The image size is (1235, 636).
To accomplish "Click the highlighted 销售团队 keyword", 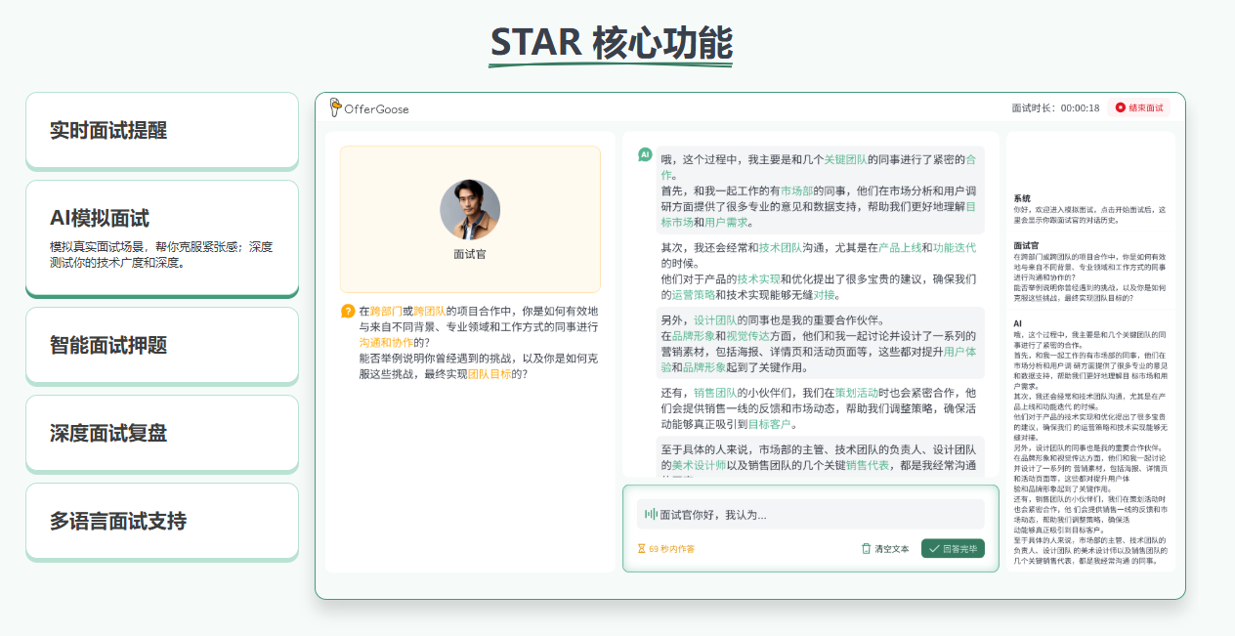I will (x=715, y=392).
